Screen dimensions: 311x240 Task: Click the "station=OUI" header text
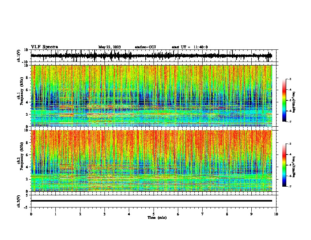pos(145,47)
